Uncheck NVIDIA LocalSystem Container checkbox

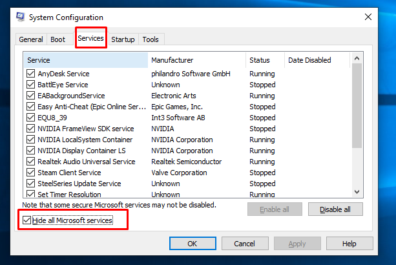(30, 140)
